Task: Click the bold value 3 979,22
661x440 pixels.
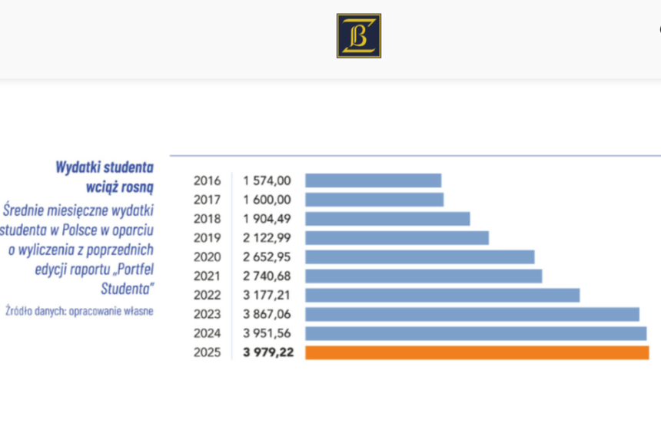Action: (268, 352)
